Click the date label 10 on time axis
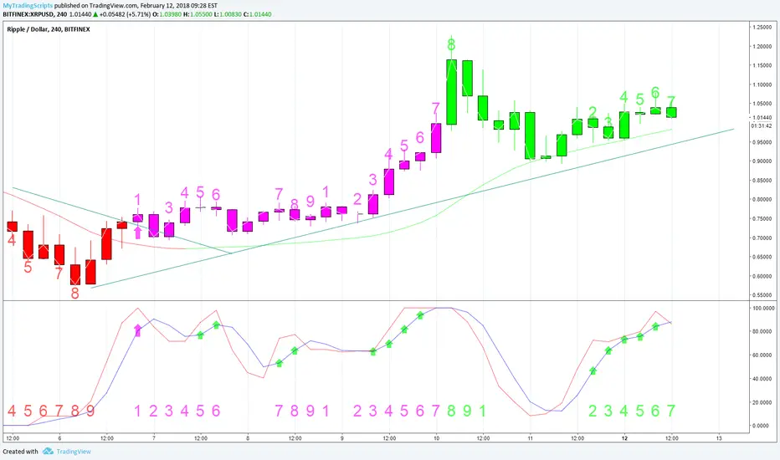The image size is (780, 460). click(436, 438)
